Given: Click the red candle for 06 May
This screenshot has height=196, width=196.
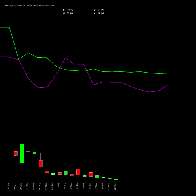Looking at the screenshot, I should pyautogui.click(x=41, y=163).
